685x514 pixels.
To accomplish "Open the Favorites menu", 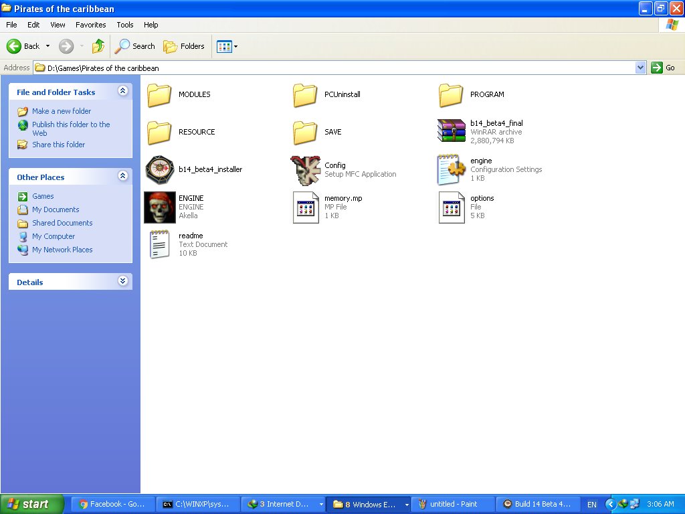I will (91, 25).
